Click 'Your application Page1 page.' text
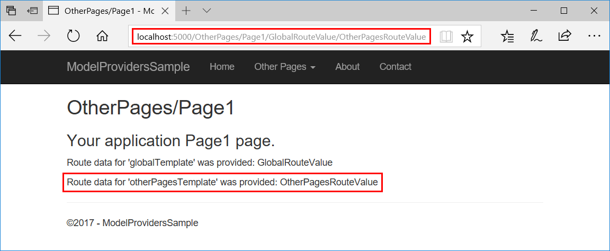Viewport: 610px width, 251px height. 171,141
